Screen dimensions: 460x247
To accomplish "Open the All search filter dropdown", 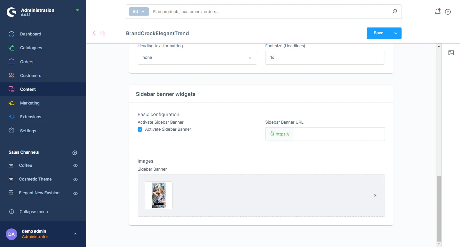I will tap(139, 12).
